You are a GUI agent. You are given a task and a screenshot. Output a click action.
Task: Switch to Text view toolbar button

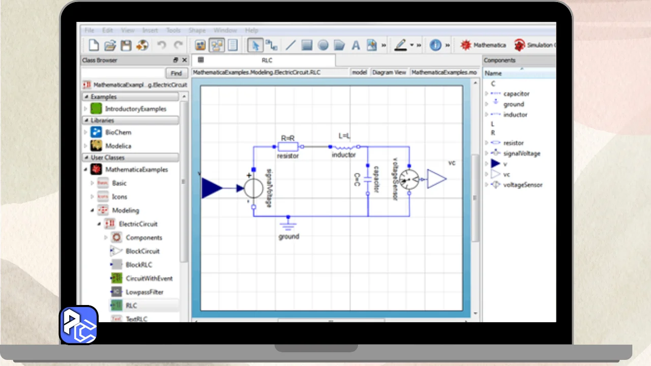tap(232, 45)
